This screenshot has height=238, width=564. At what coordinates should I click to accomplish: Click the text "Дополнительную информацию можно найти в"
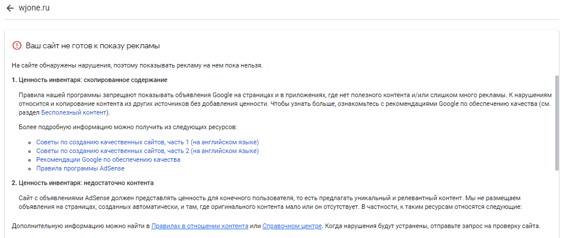pyautogui.click(x=81, y=226)
